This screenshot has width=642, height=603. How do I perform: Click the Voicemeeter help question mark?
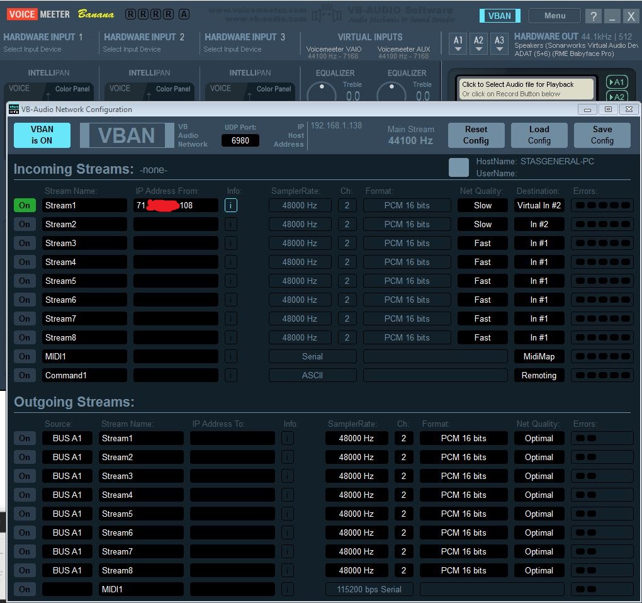[594, 16]
